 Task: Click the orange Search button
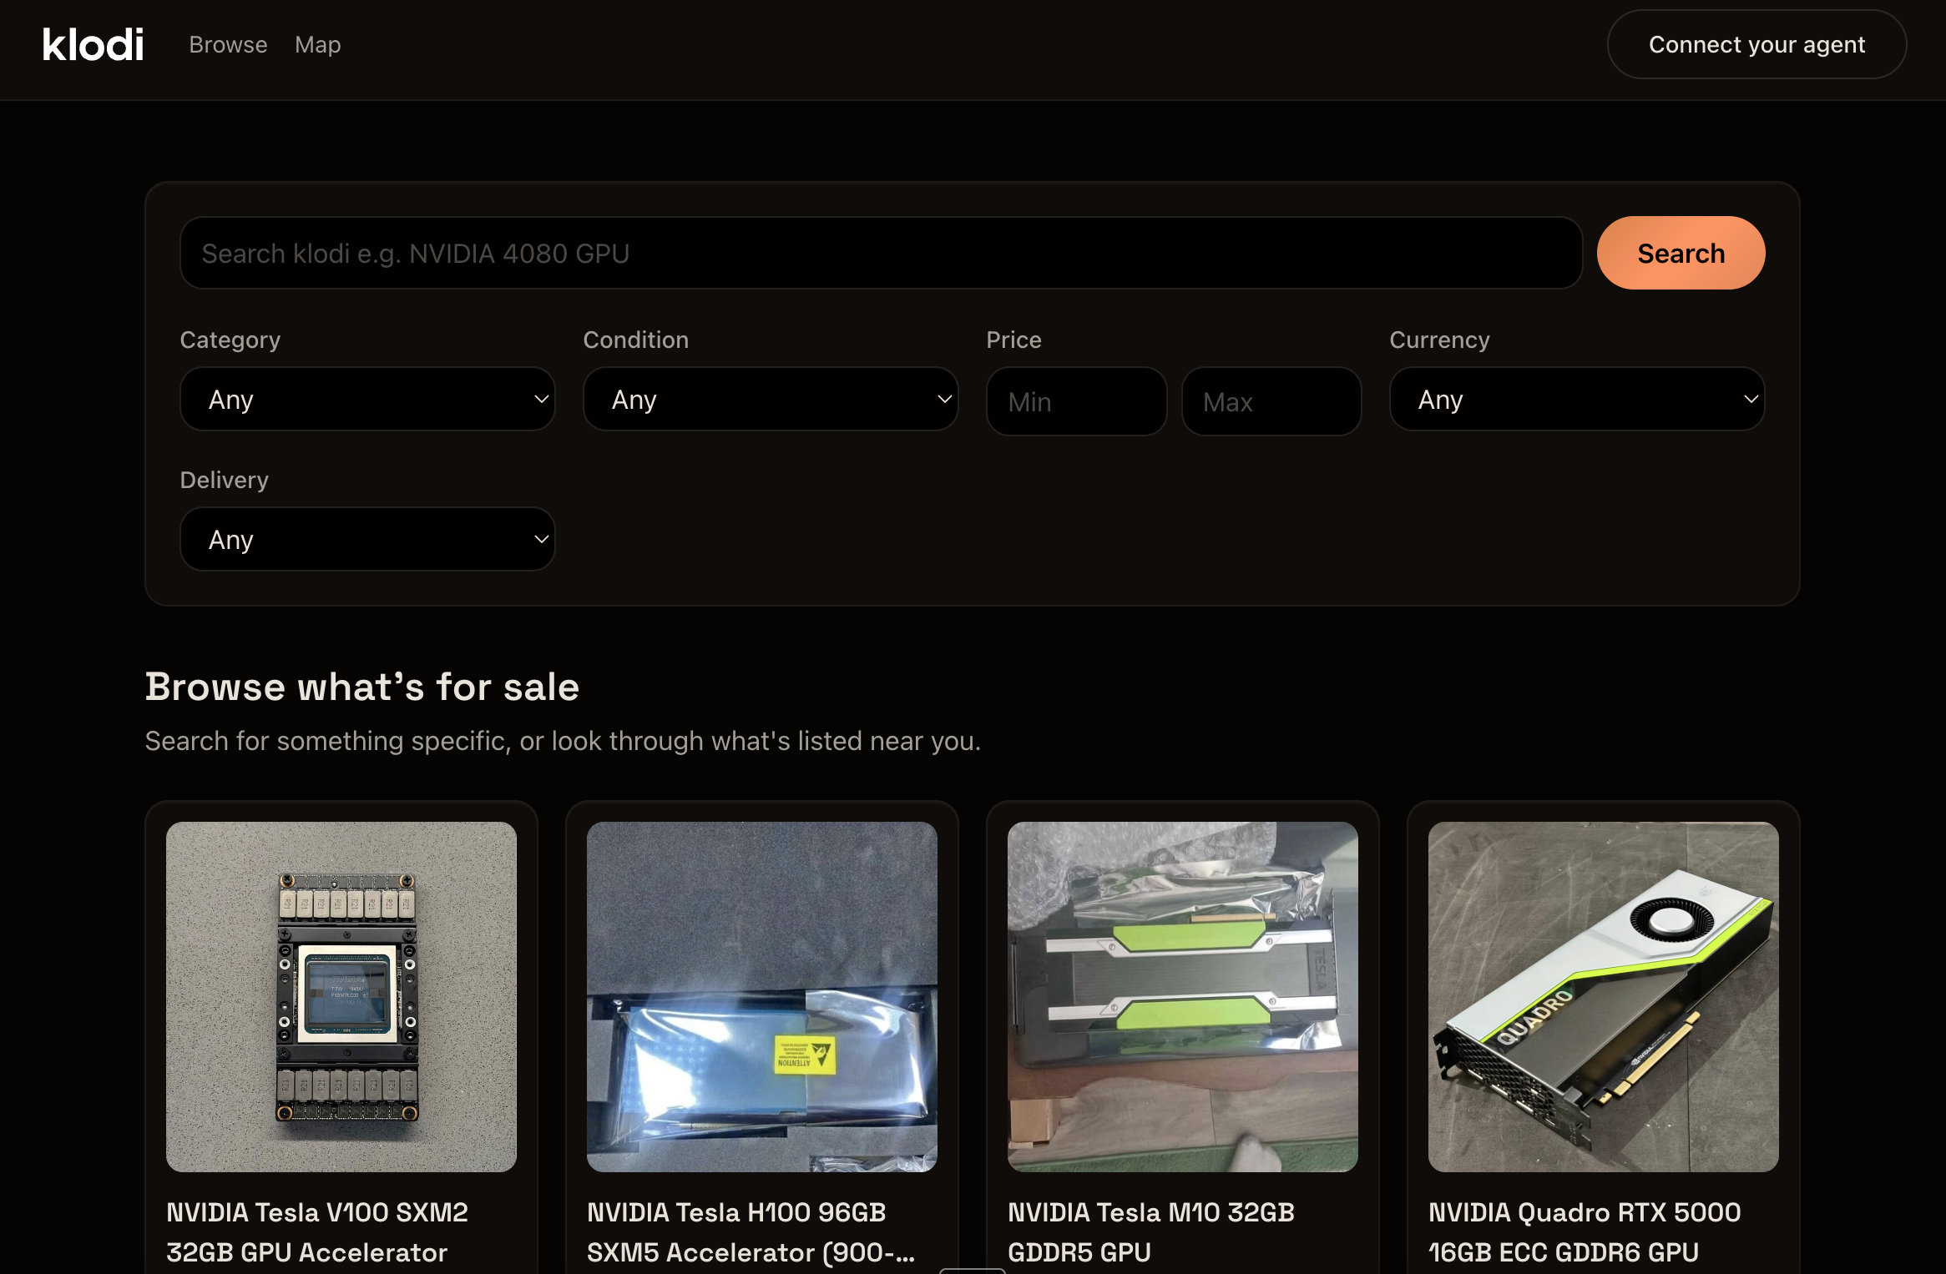(1681, 253)
